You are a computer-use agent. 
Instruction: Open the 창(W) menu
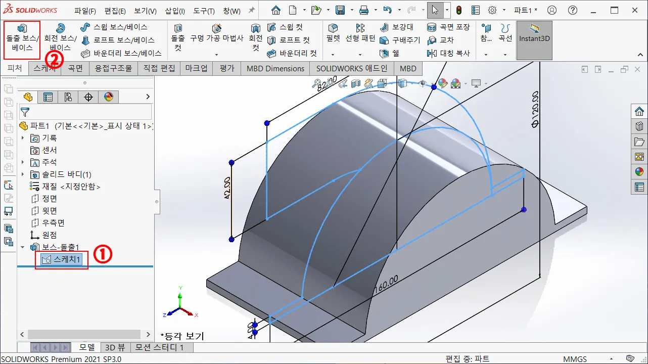[232, 11]
